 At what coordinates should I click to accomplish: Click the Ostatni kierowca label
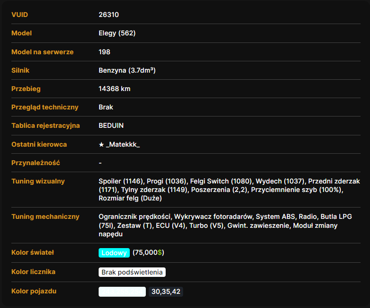coord(39,144)
